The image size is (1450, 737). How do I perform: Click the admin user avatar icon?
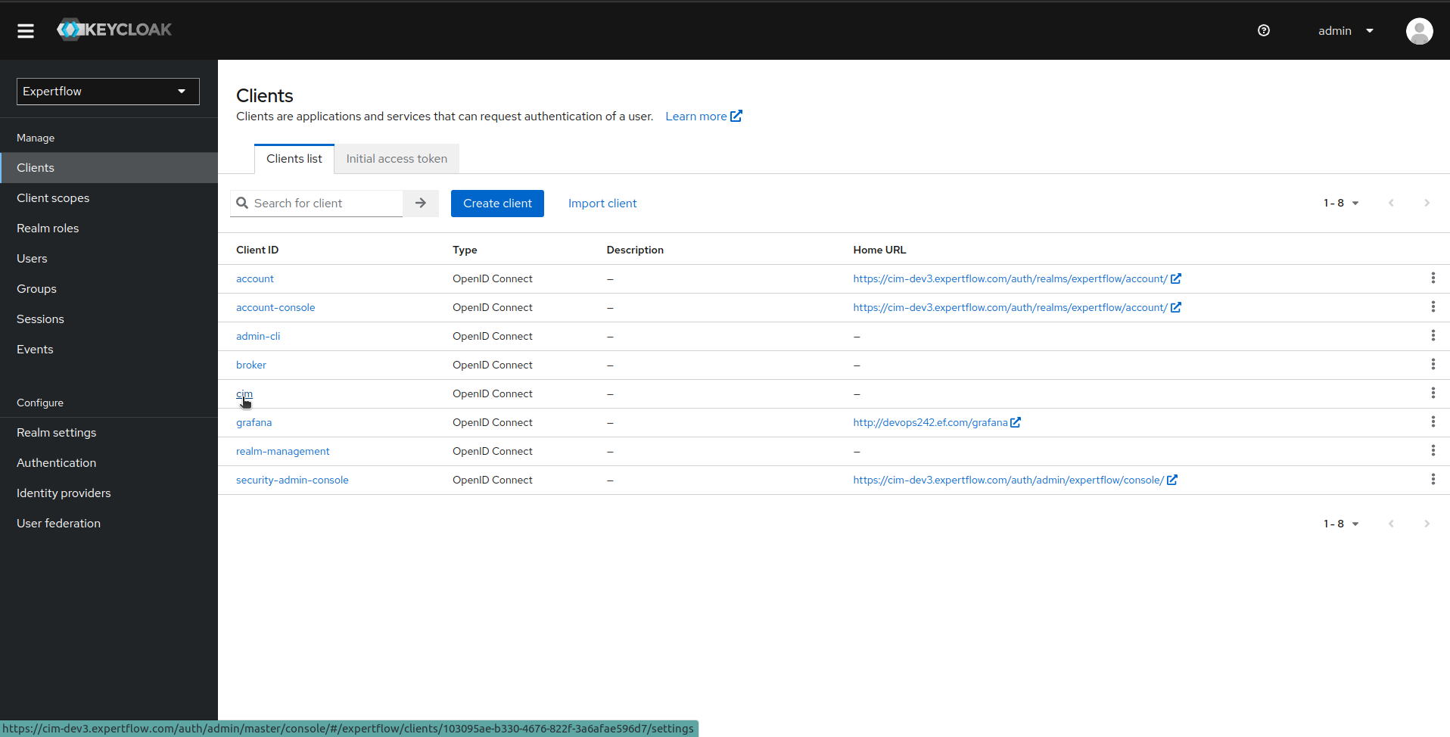click(1419, 31)
